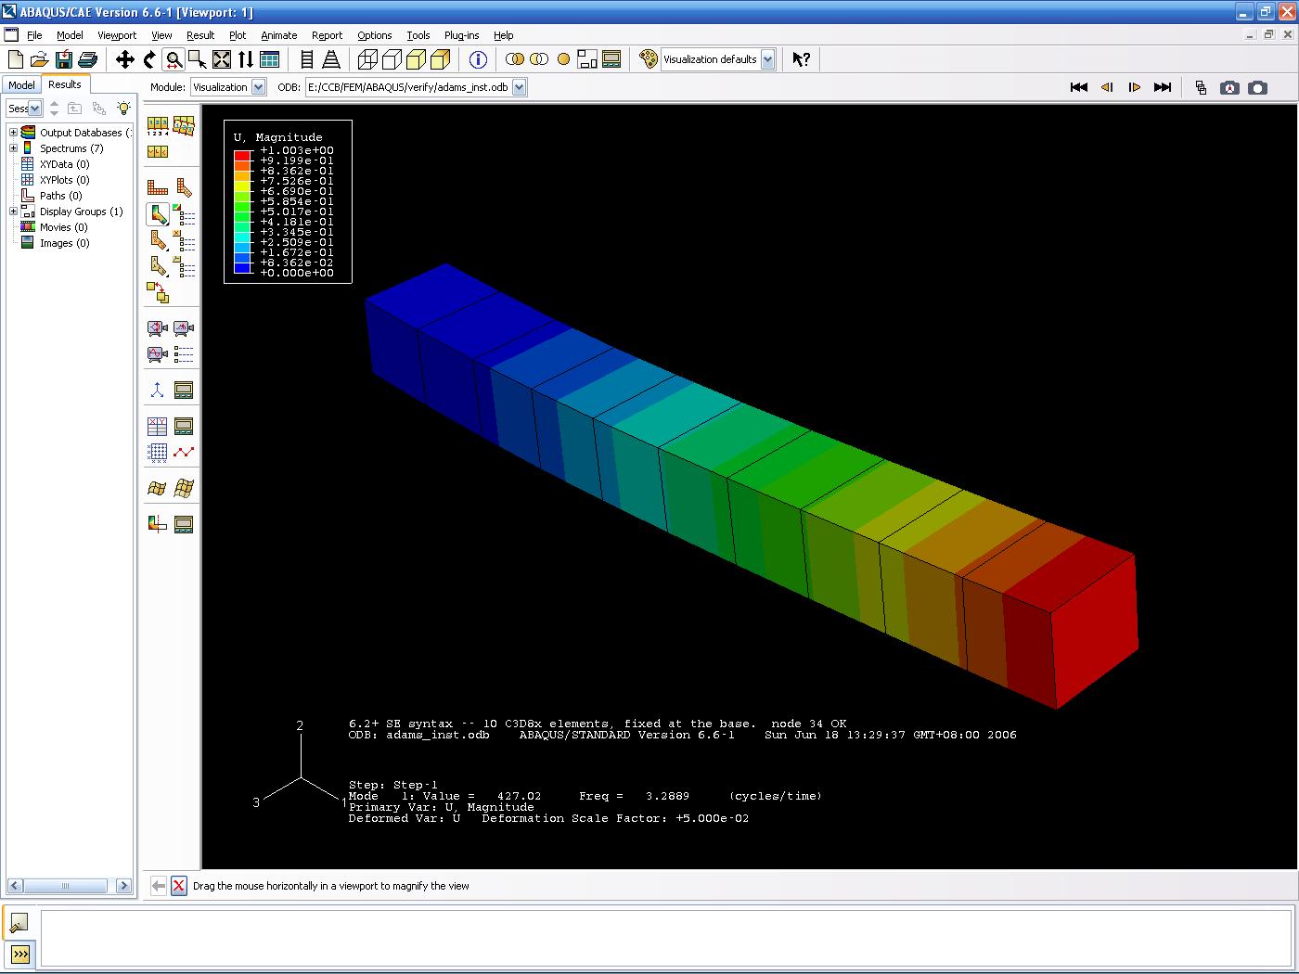
Task: Activate the Magnify View tool
Action: 173,60
